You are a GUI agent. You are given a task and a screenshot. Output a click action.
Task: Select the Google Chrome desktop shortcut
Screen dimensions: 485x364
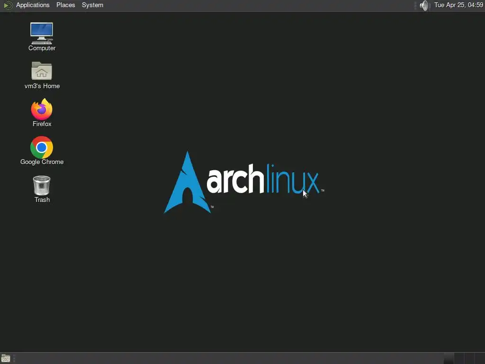point(42,151)
